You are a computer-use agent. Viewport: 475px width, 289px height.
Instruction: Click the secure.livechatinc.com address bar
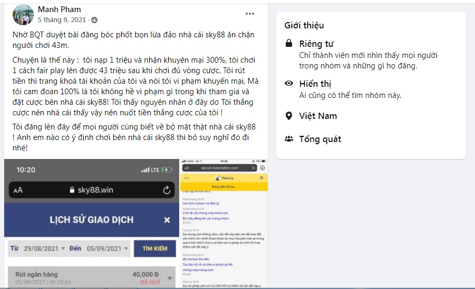(220, 168)
